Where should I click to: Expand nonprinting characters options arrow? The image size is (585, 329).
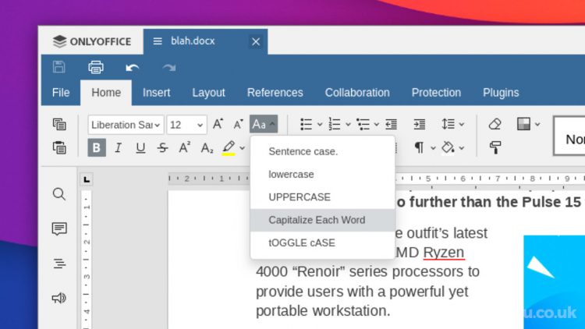click(x=433, y=148)
